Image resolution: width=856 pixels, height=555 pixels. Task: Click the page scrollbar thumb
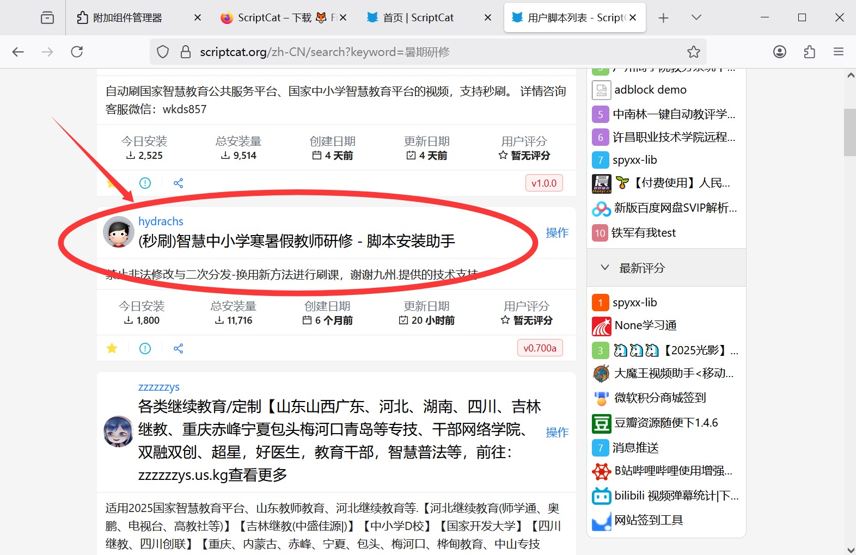[850, 132]
